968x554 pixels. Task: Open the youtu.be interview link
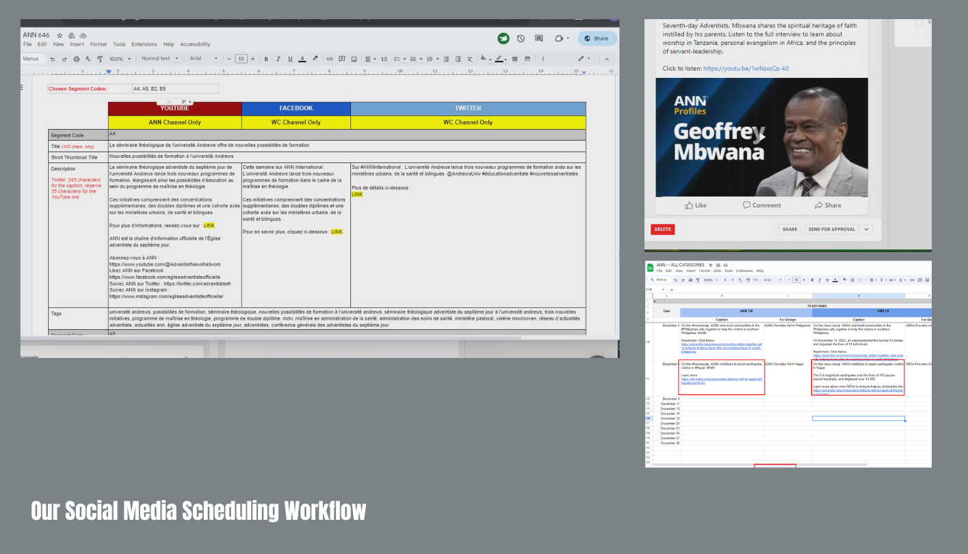746,68
